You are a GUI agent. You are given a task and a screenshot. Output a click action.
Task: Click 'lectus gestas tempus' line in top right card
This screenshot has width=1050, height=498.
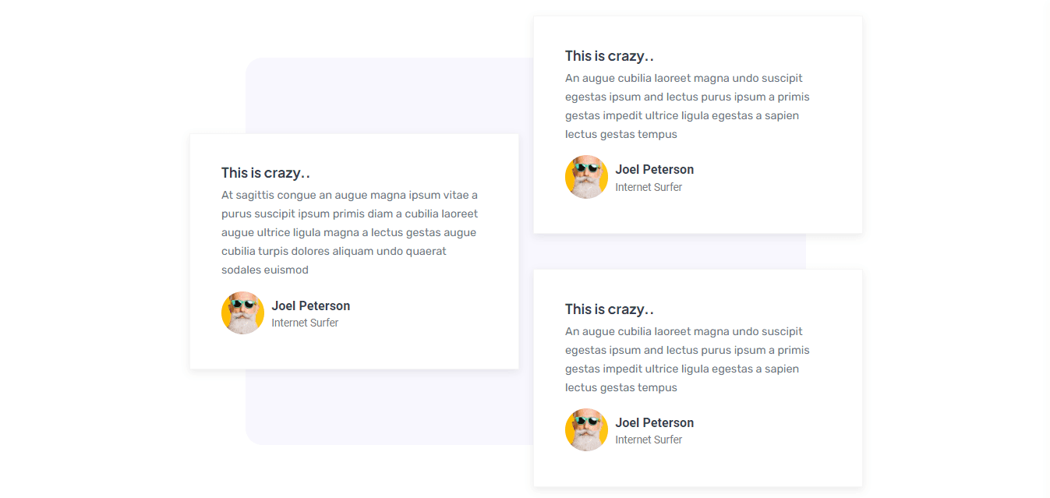[621, 134]
